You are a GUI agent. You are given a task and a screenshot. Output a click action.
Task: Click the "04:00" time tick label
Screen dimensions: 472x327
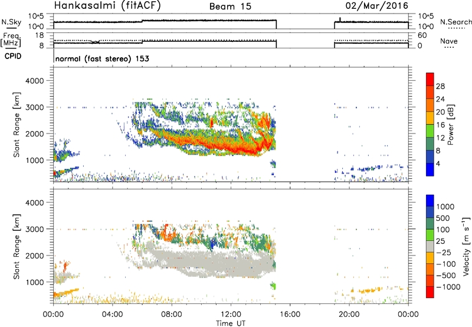(112, 315)
